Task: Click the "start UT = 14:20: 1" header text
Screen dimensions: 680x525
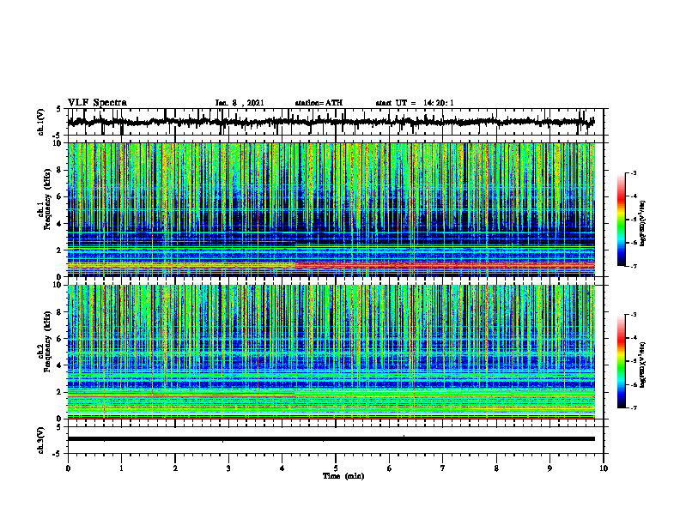Action: point(414,103)
